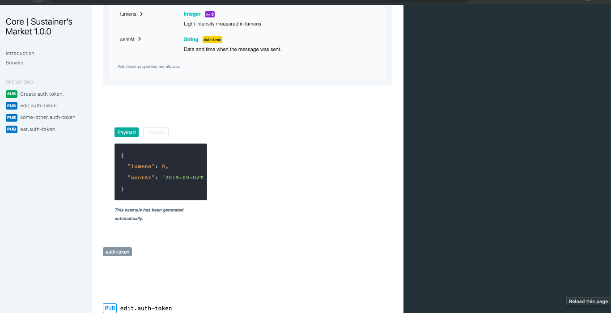Image resolution: width=611 pixels, height=313 pixels.
Task: Click the yellow date-time format badge
Action: [212, 39]
